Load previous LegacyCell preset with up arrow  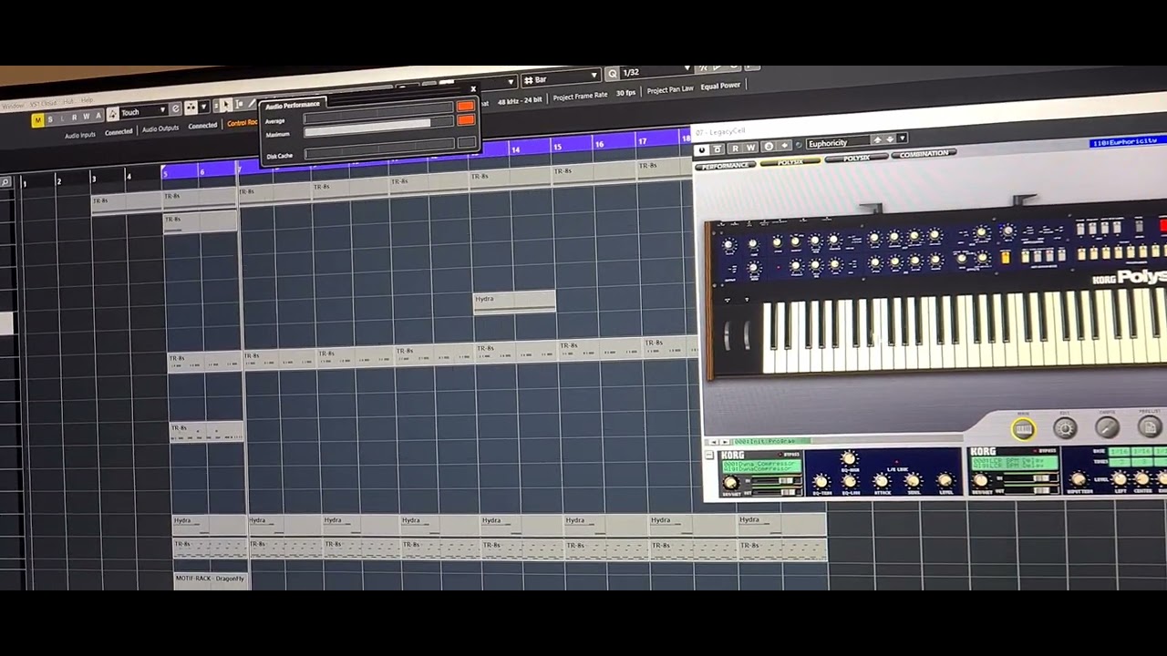pyautogui.click(x=878, y=140)
